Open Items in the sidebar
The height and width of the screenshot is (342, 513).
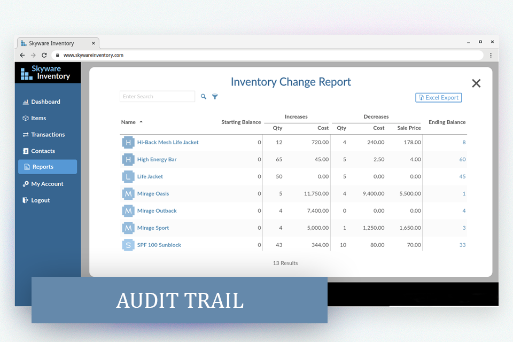click(x=34, y=118)
